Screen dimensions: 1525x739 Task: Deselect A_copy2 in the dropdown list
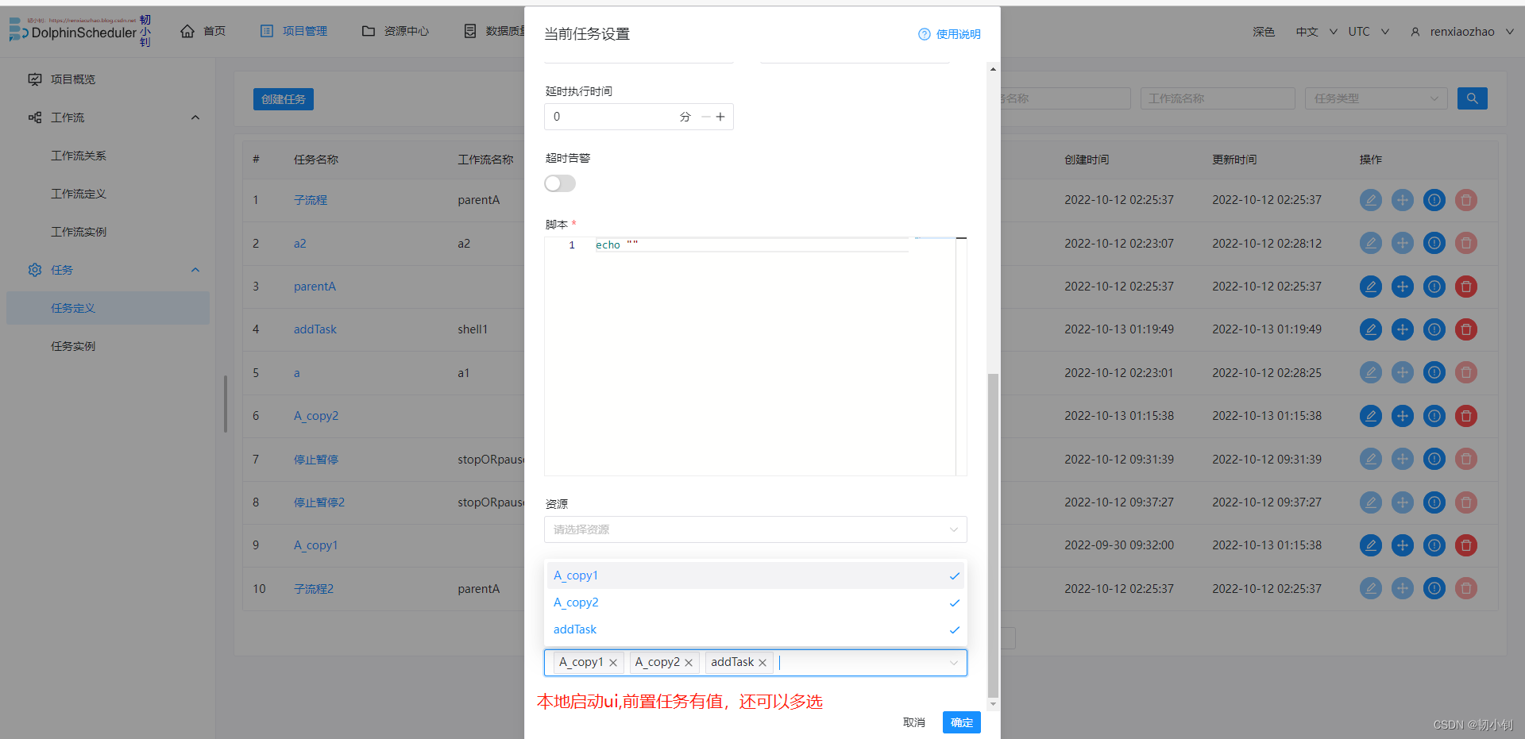(x=755, y=602)
